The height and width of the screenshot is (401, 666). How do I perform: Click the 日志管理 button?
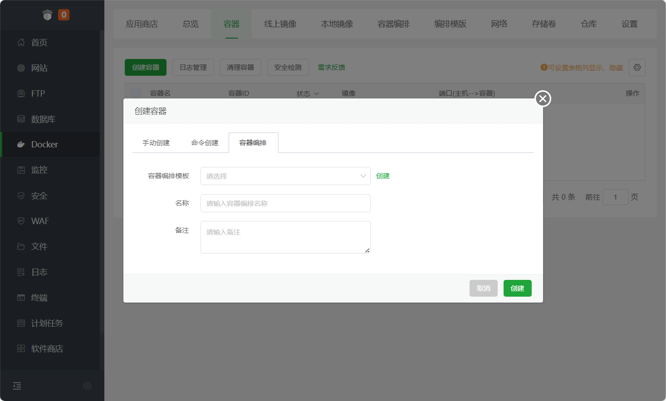coord(193,67)
